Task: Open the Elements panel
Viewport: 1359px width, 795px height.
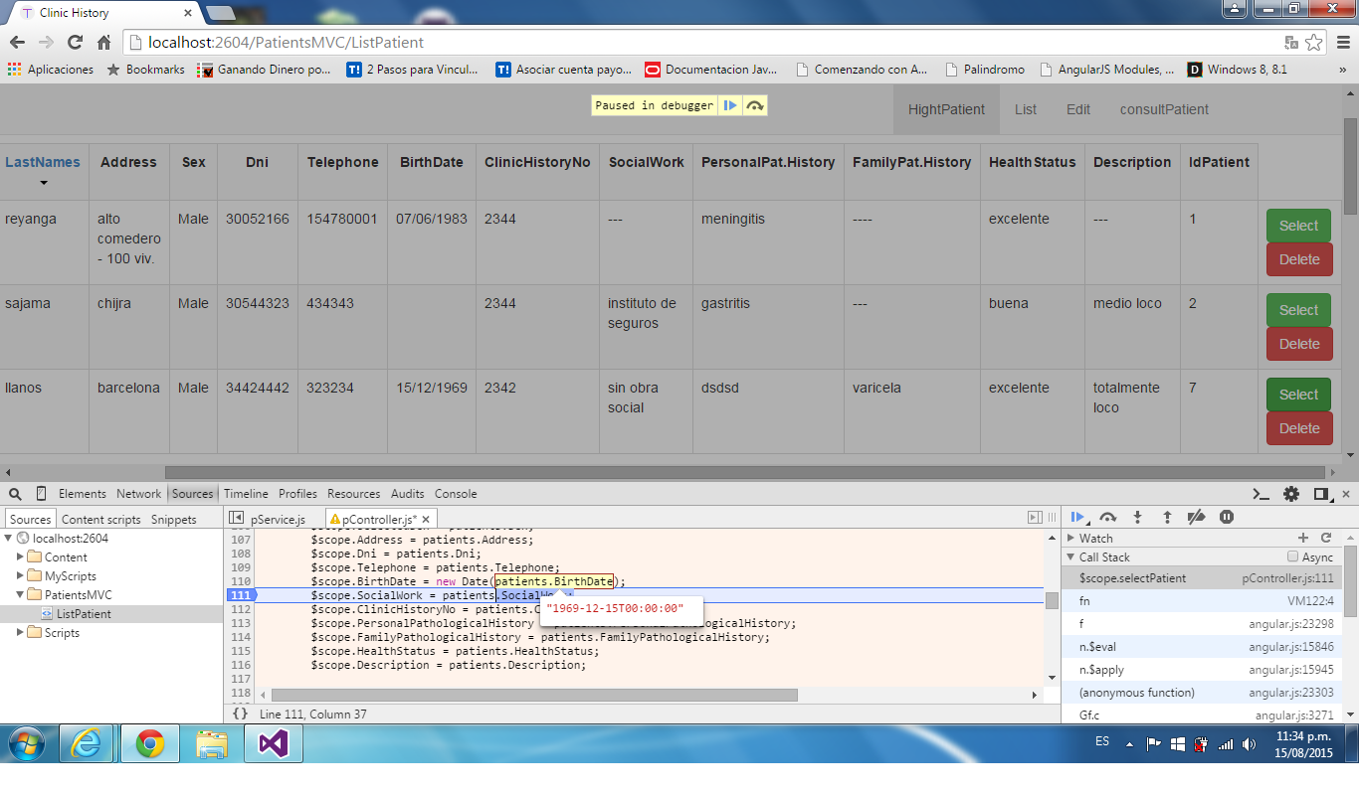Action: coord(82,494)
